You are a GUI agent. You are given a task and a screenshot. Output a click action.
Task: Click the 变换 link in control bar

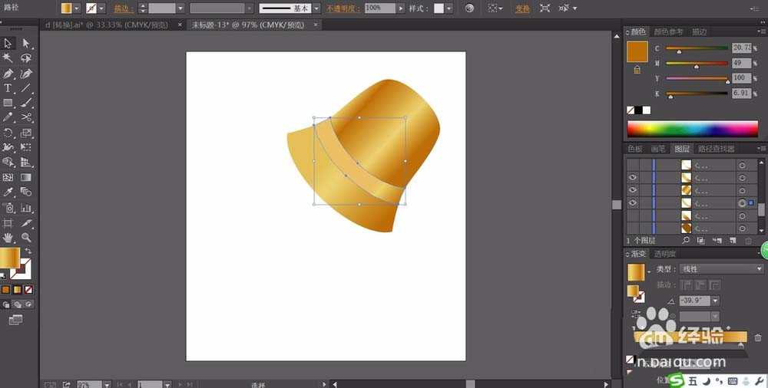[522, 8]
